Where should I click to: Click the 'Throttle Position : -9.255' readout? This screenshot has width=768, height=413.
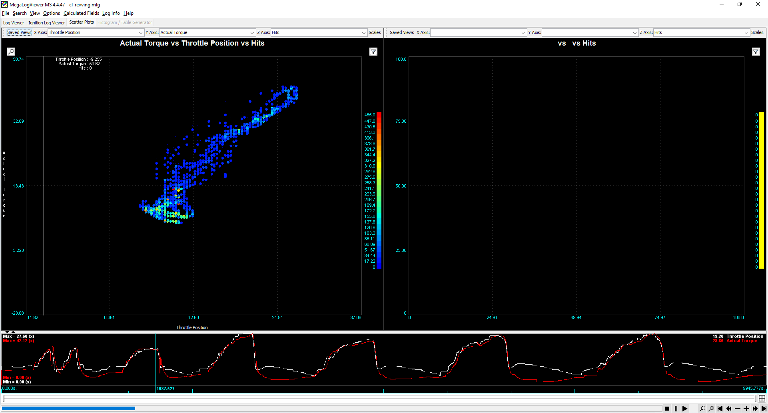tap(78, 59)
